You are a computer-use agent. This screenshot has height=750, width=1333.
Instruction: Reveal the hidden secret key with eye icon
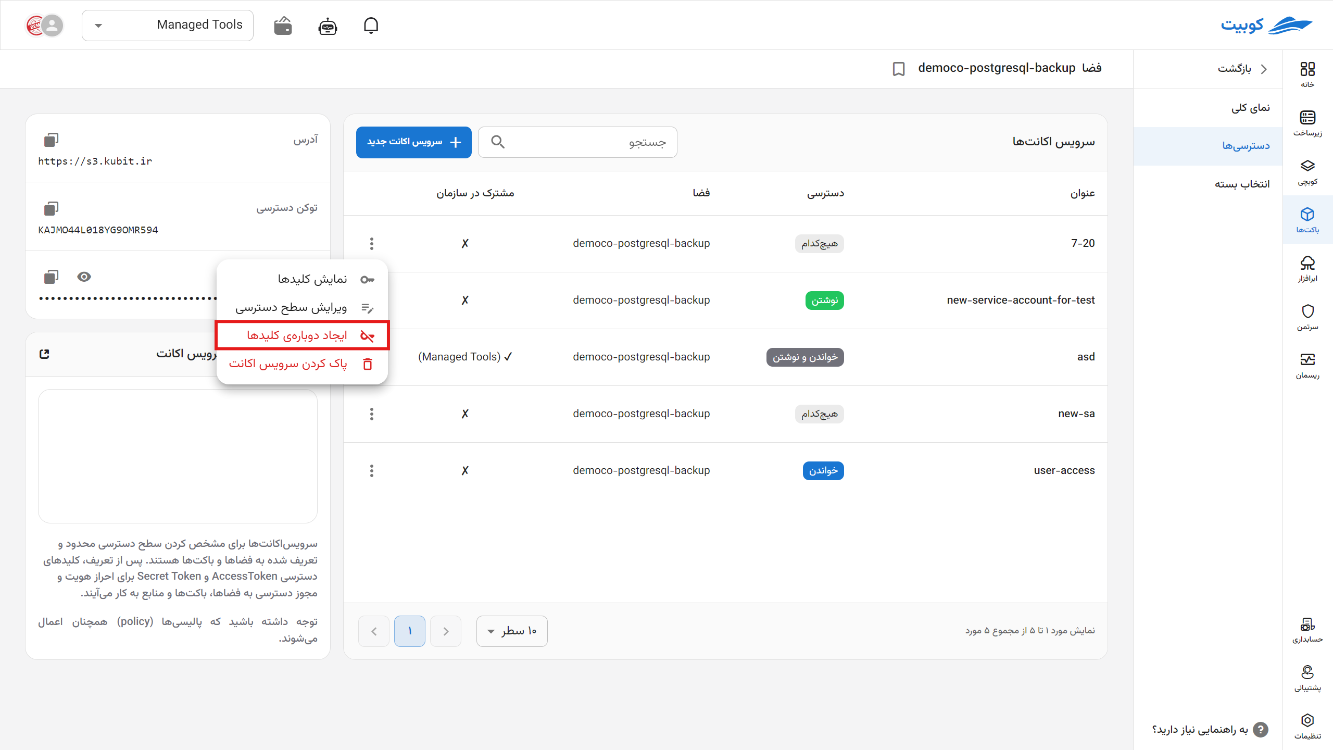[84, 277]
